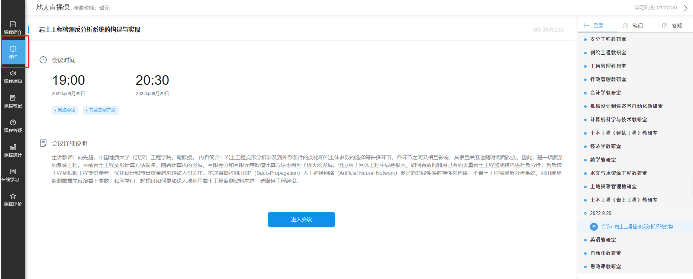The image size is (693, 279).
Task: Select the 目录 tab
Action: click(594, 26)
